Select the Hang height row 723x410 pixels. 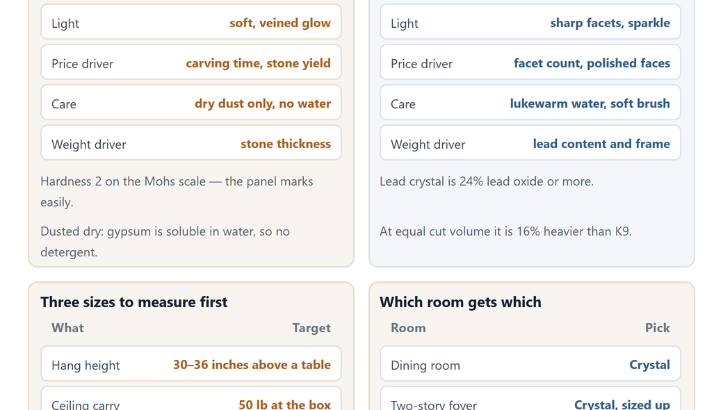[191, 364]
